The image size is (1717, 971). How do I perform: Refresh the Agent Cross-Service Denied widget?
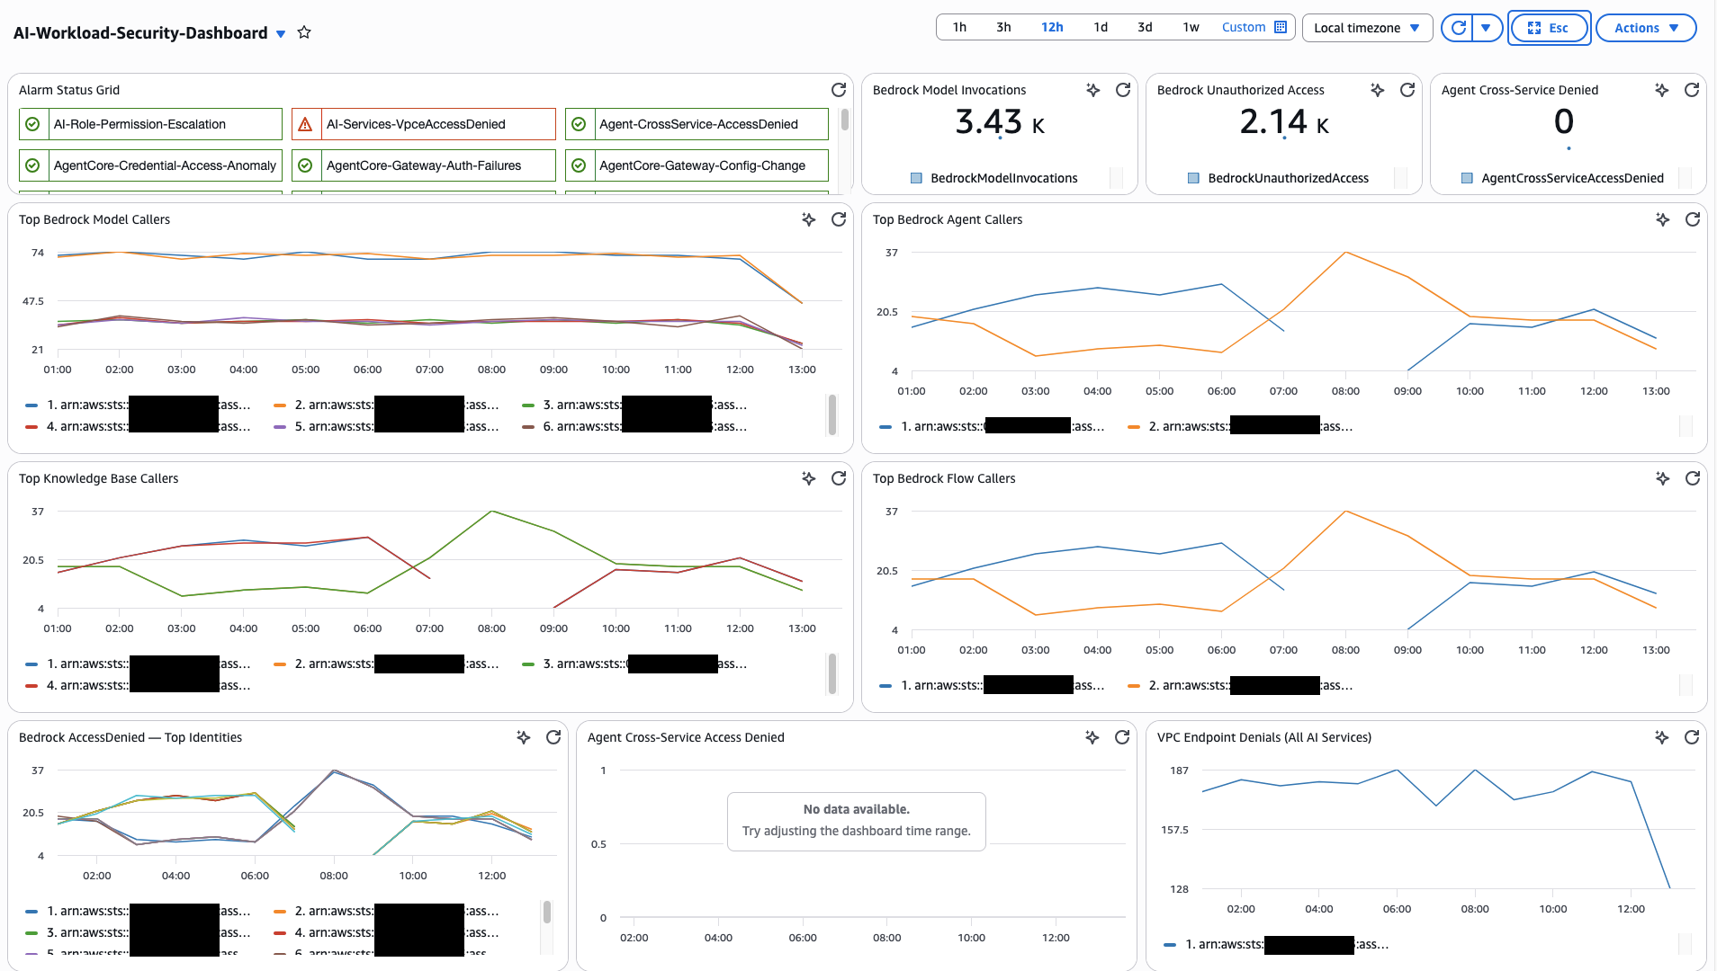[x=1692, y=90]
